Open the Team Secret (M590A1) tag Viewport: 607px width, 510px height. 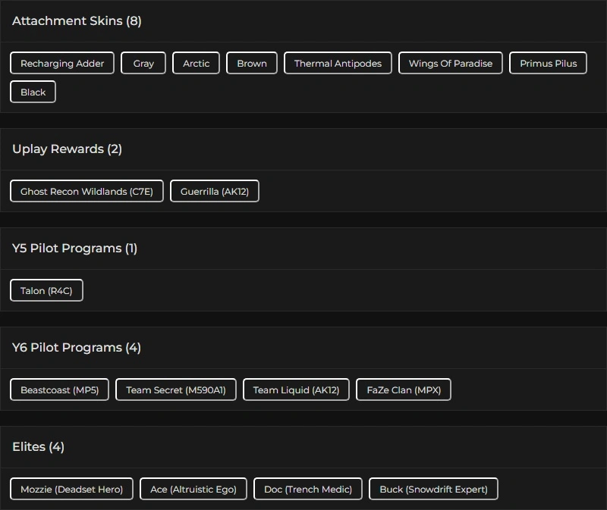(x=176, y=390)
